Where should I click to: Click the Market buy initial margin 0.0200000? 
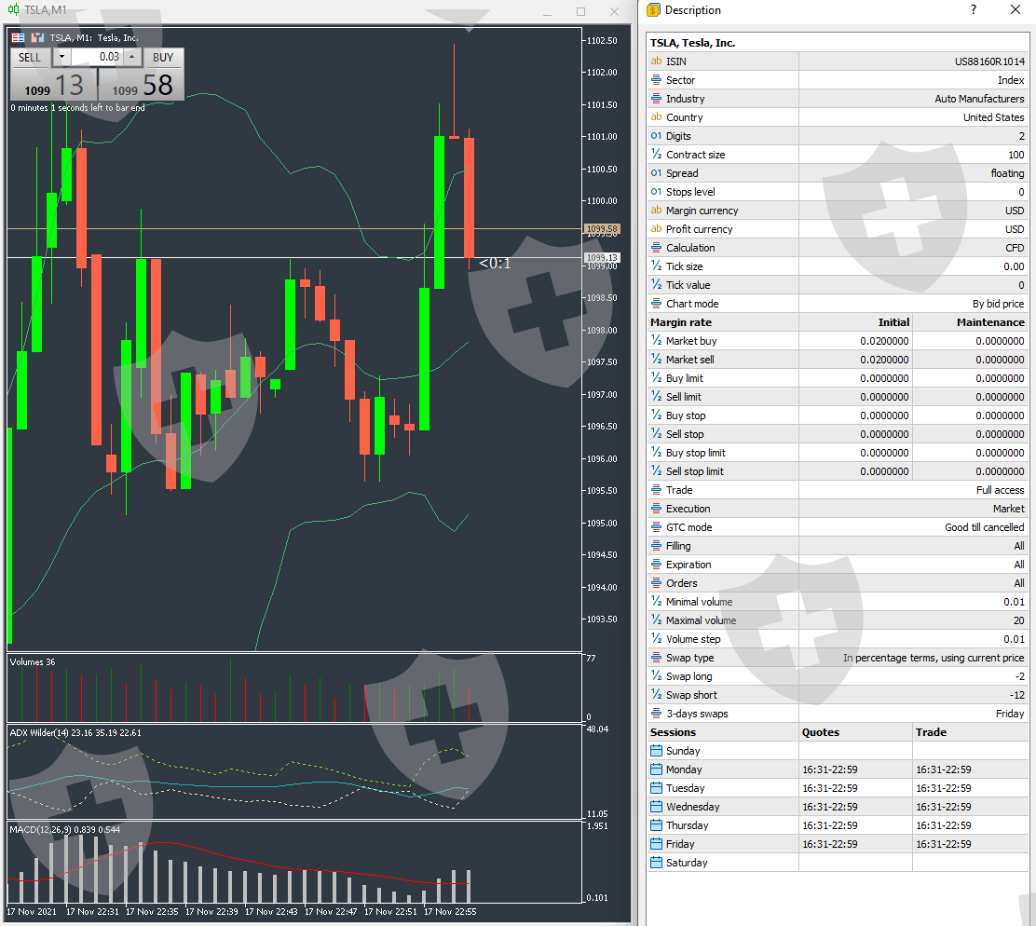click(884, 341)
